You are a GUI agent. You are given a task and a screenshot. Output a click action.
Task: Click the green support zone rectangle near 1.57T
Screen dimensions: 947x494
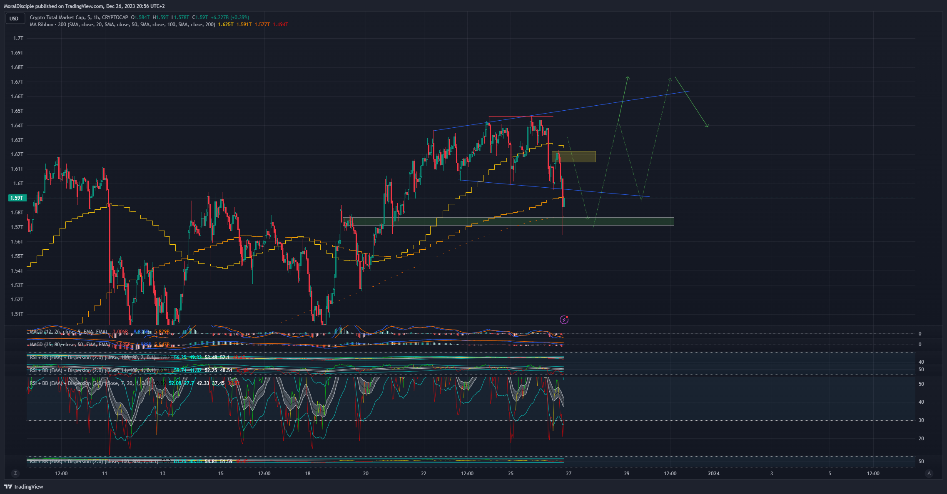(508, 221)
